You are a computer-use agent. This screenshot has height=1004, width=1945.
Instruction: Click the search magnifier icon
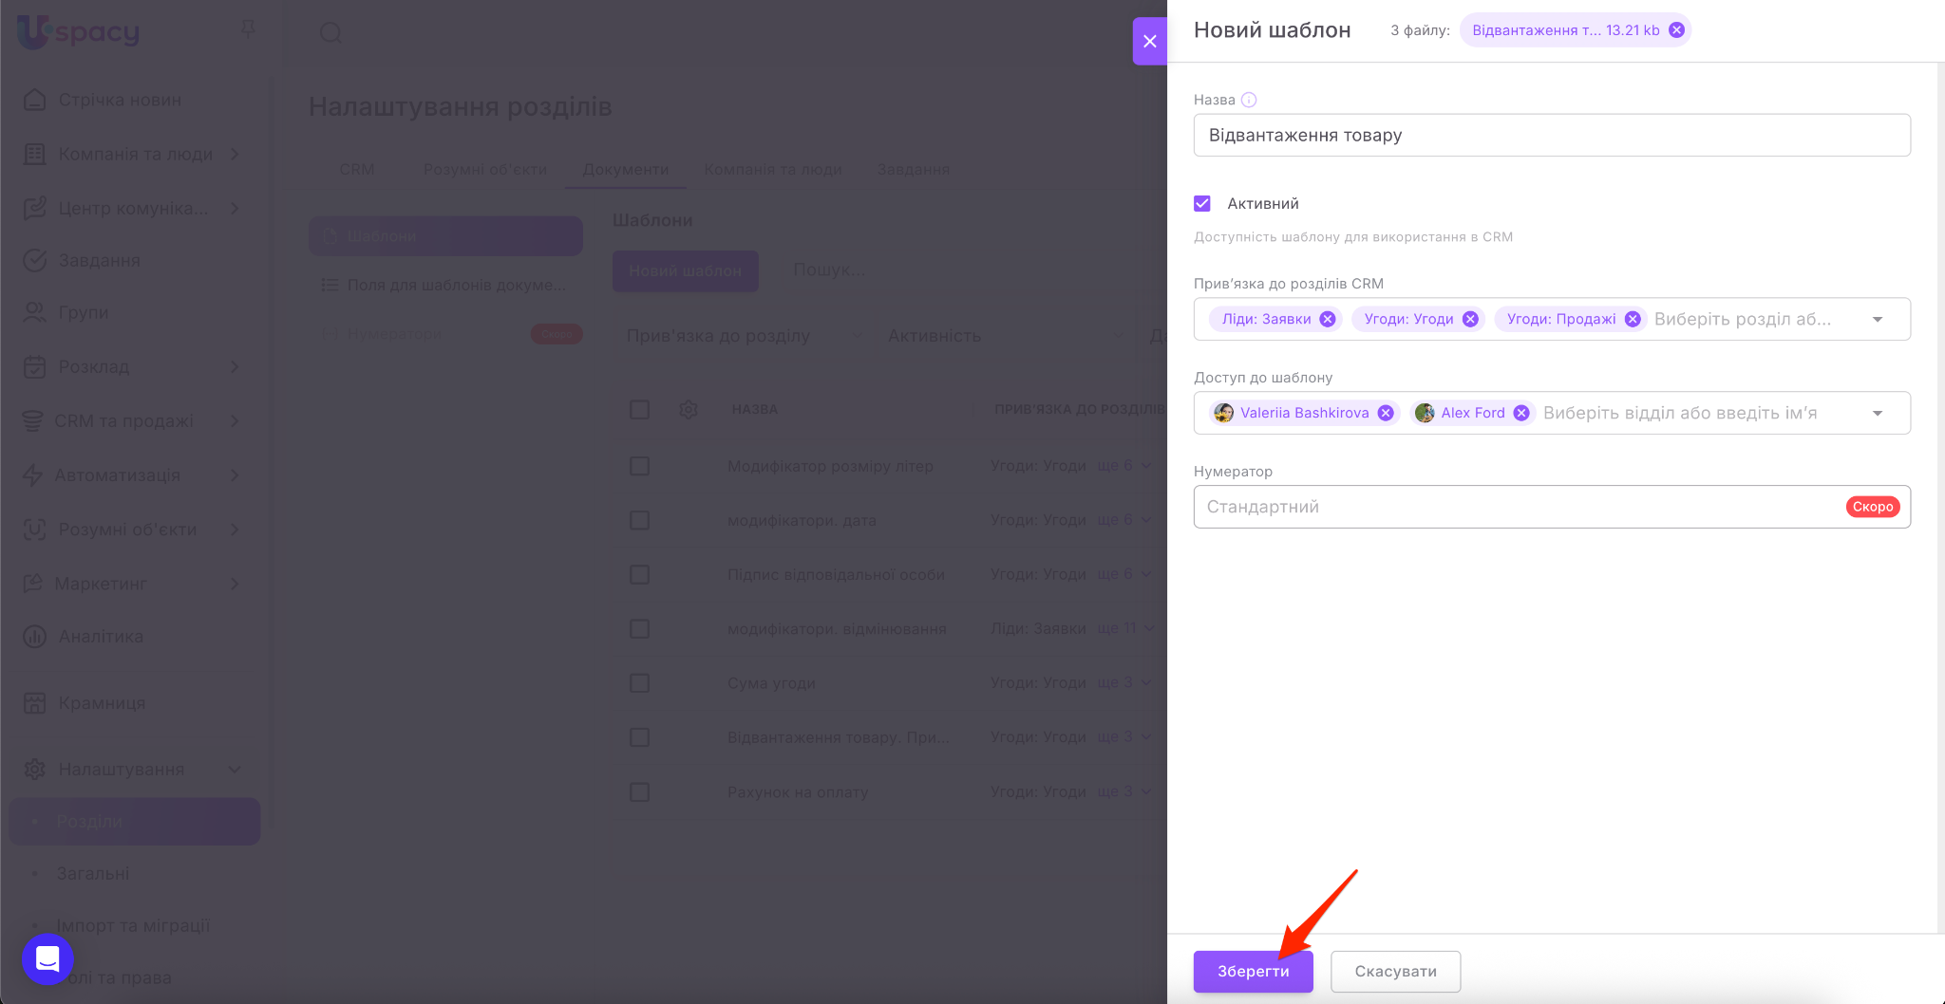330,33
